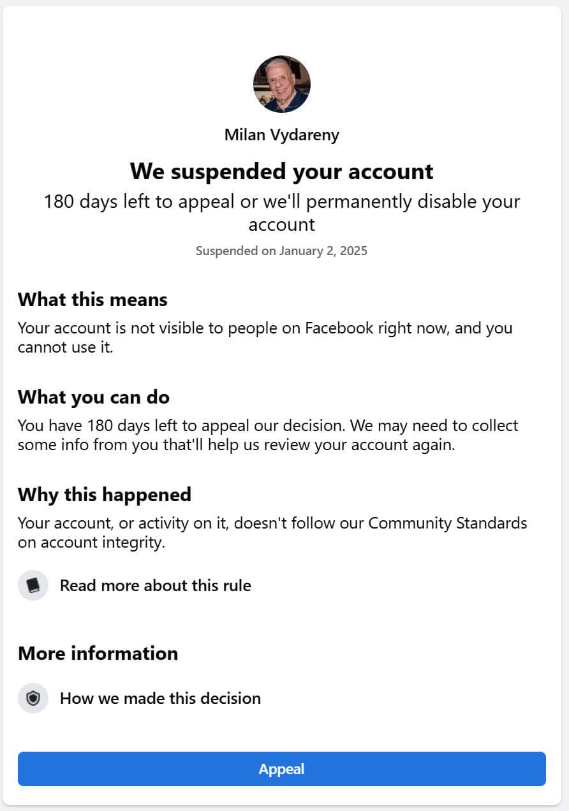Click the blue Appeal button
Screen dimensions: 569x811
click(x=282, y=769)
